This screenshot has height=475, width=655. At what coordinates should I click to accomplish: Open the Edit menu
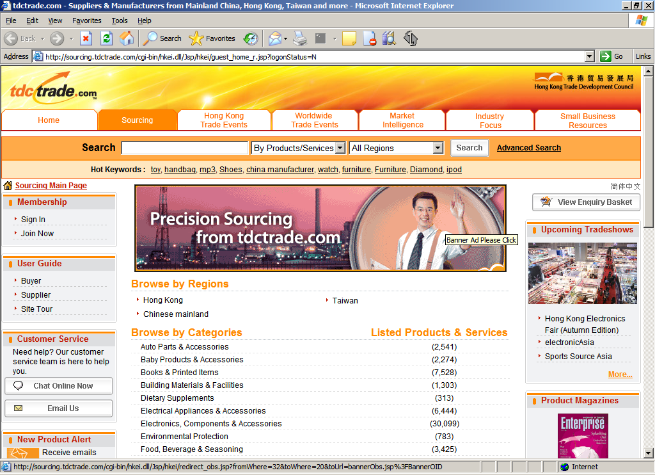tap(32, 20)
